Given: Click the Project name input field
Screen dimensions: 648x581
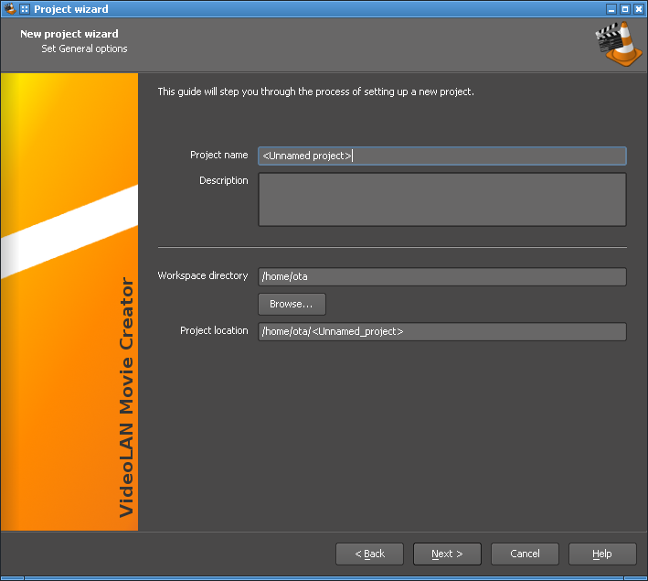Looking at the screenshot, I should pyautogui.click(x=442, y=156).
